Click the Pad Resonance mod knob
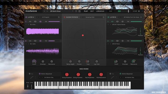Viewport: 168px width, 94px height. (x=101, y=74)
